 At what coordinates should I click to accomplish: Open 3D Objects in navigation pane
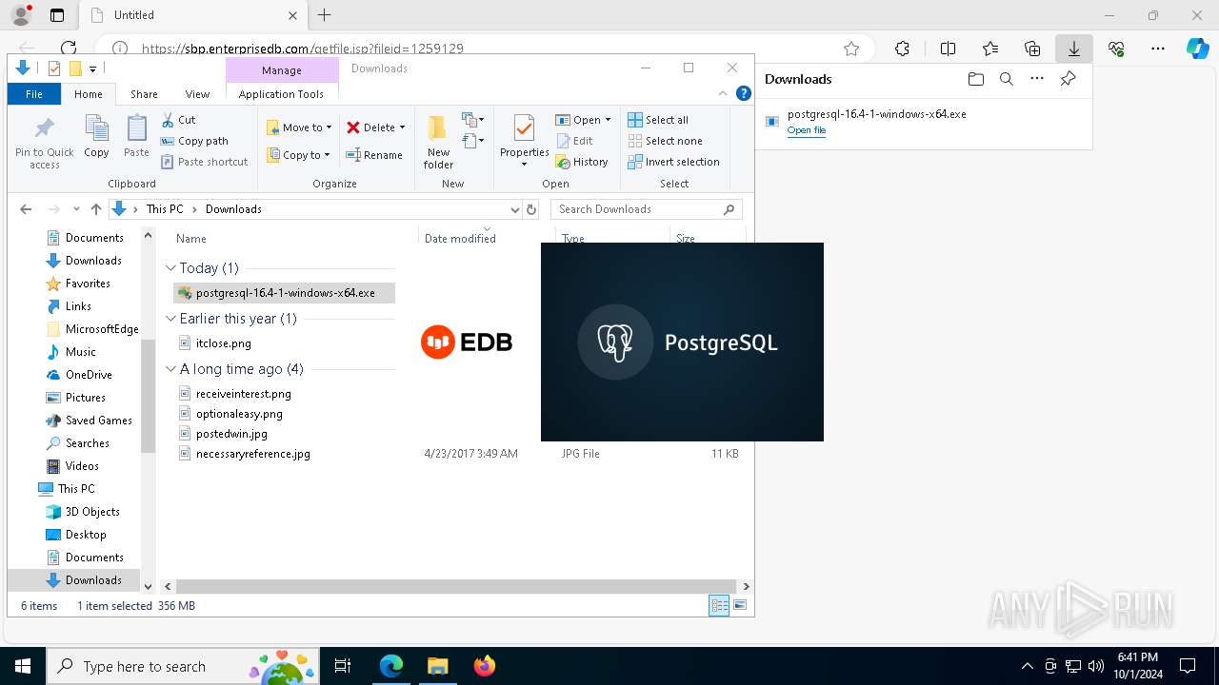click(91, 512)
